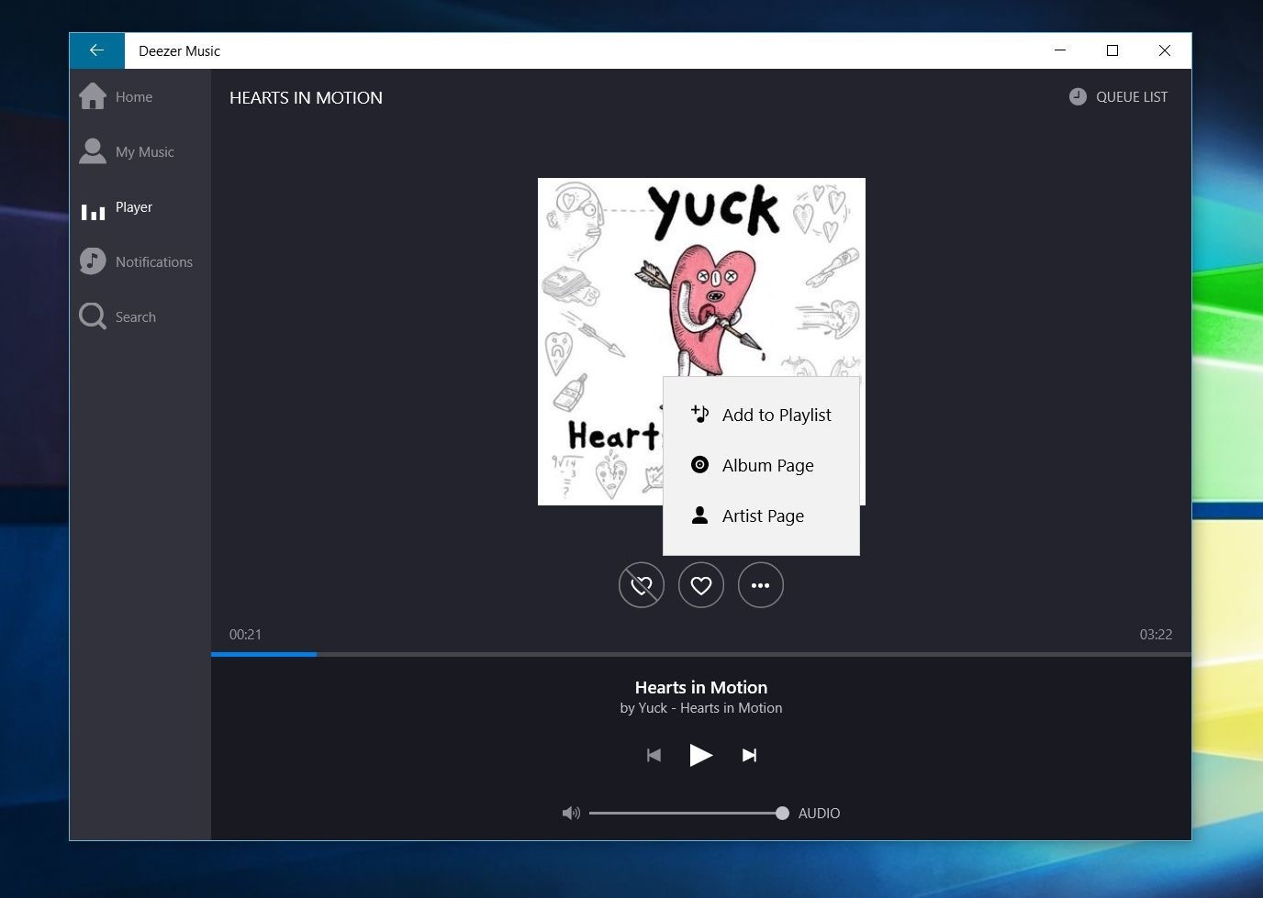Open the Home sidebar item

(140, 96)
